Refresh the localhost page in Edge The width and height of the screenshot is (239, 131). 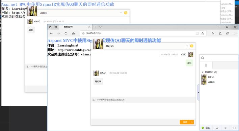tap(66, 33)
